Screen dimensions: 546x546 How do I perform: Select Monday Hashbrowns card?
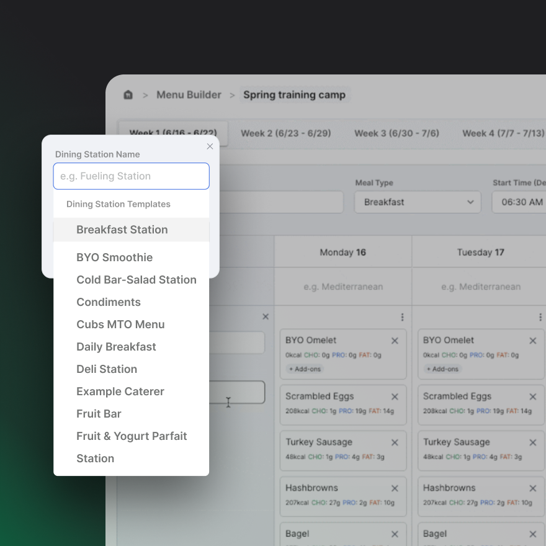pyautogui.click(x=343, y=496)
